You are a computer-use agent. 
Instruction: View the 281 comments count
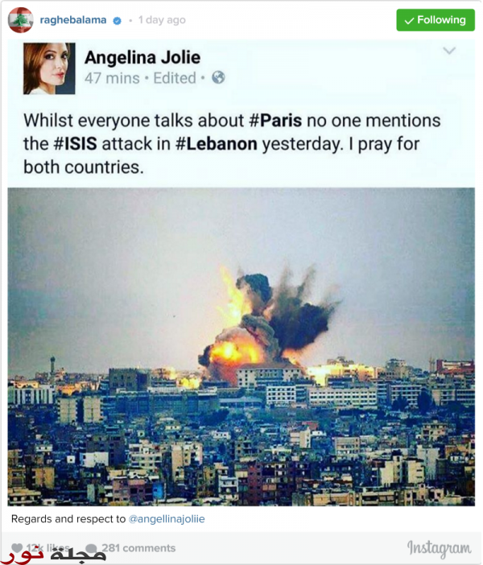[138, 548]
